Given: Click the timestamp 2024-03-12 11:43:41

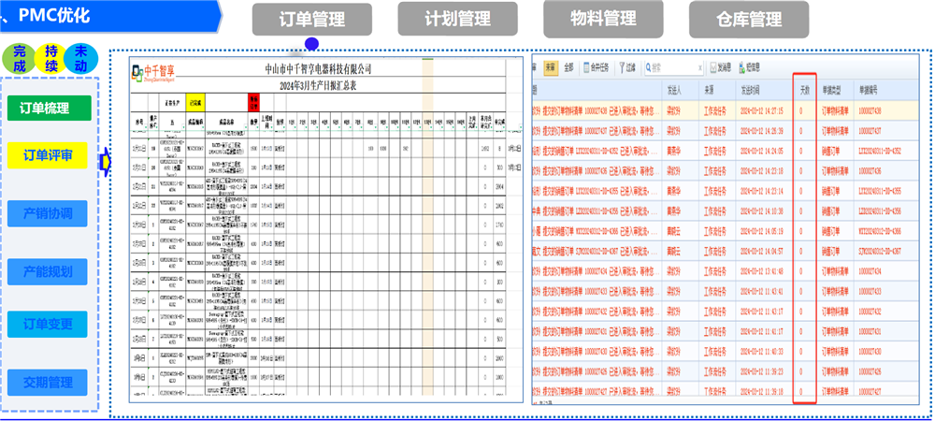Looking at the screenshot, I should [761, 292].
